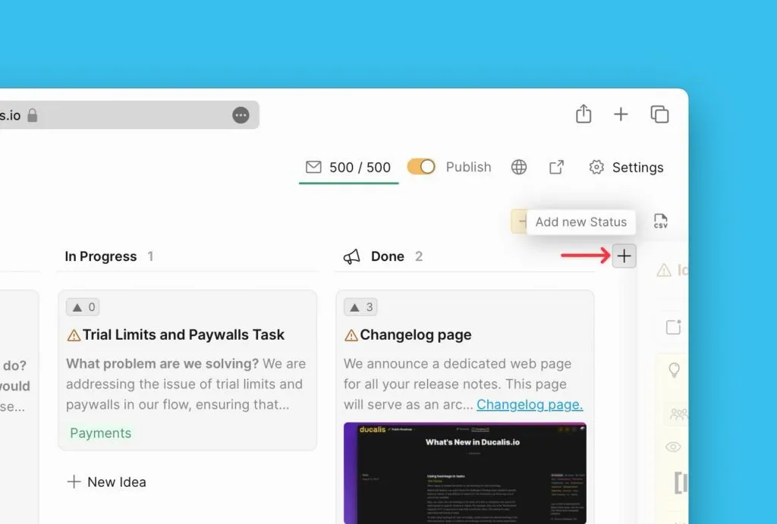Show the tab overview icon
This screenshot has height=524, width=777.
click(x=659, y=115)
